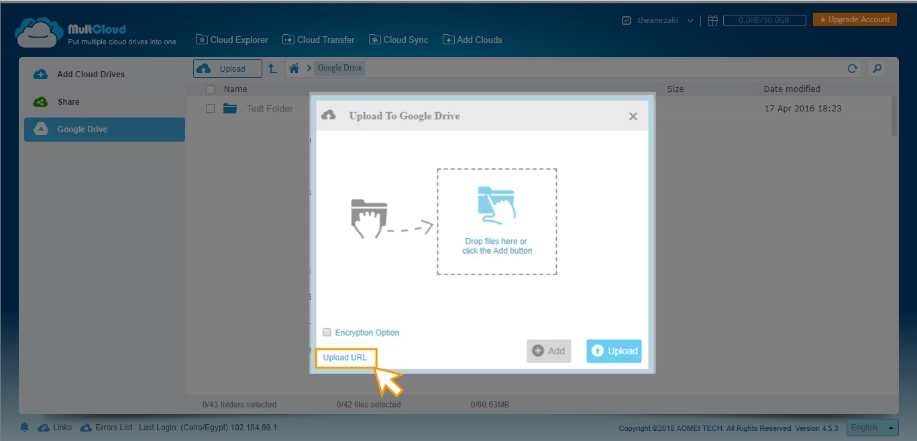Click the storage usage bar 0.0KB/50.0GB
This screenshot has height=441, width=917.
pos(765,21)
